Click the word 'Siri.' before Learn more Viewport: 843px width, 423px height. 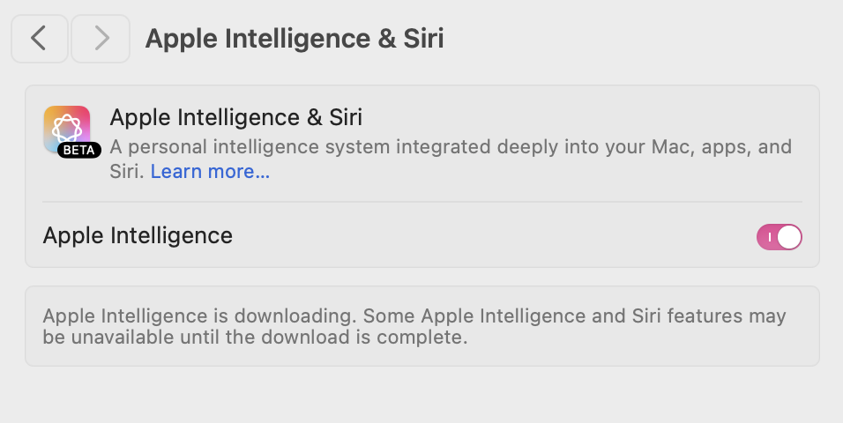(x=127, y=172)
